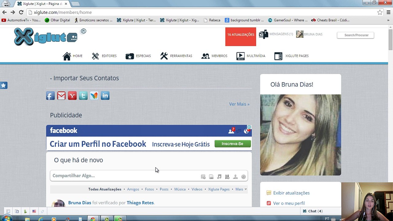The image size is (393, 221).
Task: Filter feed by Amigos
Action: coord(133,189)
